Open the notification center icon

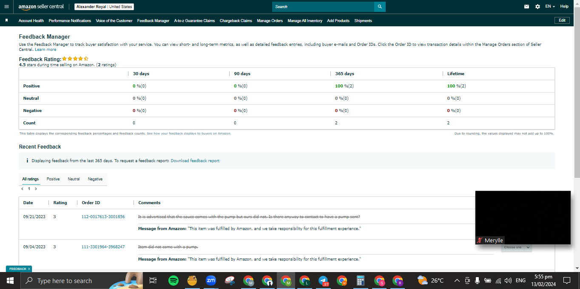(x=566, y=281)
